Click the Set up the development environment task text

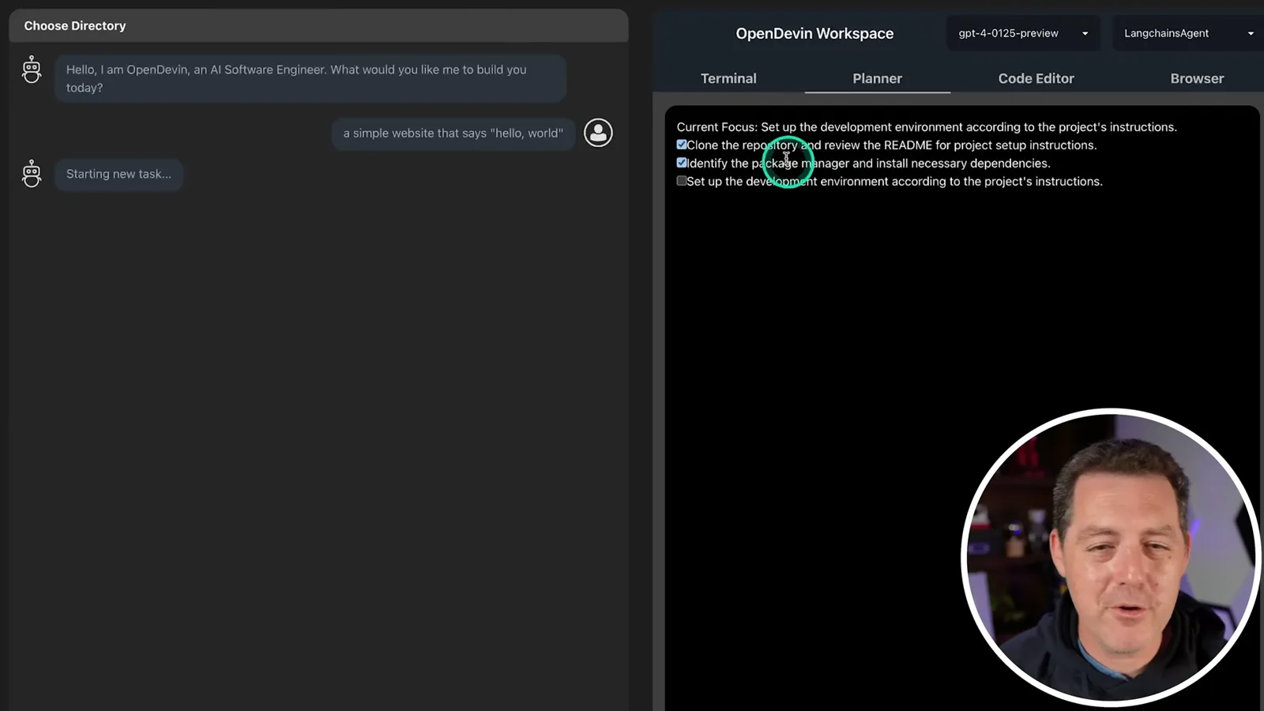(x=894, y=181)
